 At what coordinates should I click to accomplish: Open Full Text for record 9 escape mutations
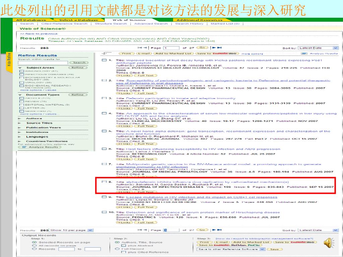[x=145, y=207]
